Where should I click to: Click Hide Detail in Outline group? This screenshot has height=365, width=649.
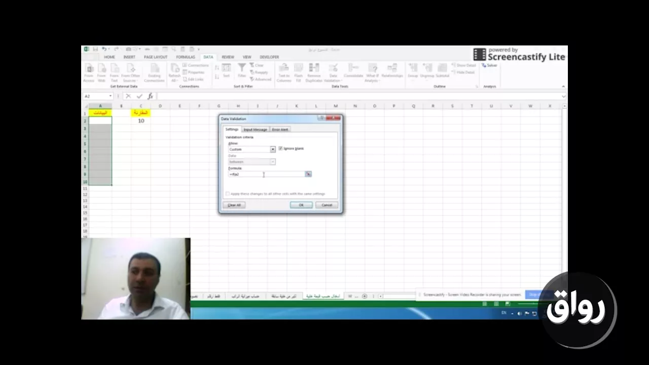pyautogui.click(x=463, y=72)
